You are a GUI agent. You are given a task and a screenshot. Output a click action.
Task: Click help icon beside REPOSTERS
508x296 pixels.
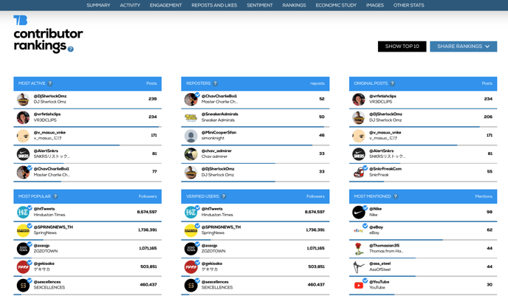215,83
